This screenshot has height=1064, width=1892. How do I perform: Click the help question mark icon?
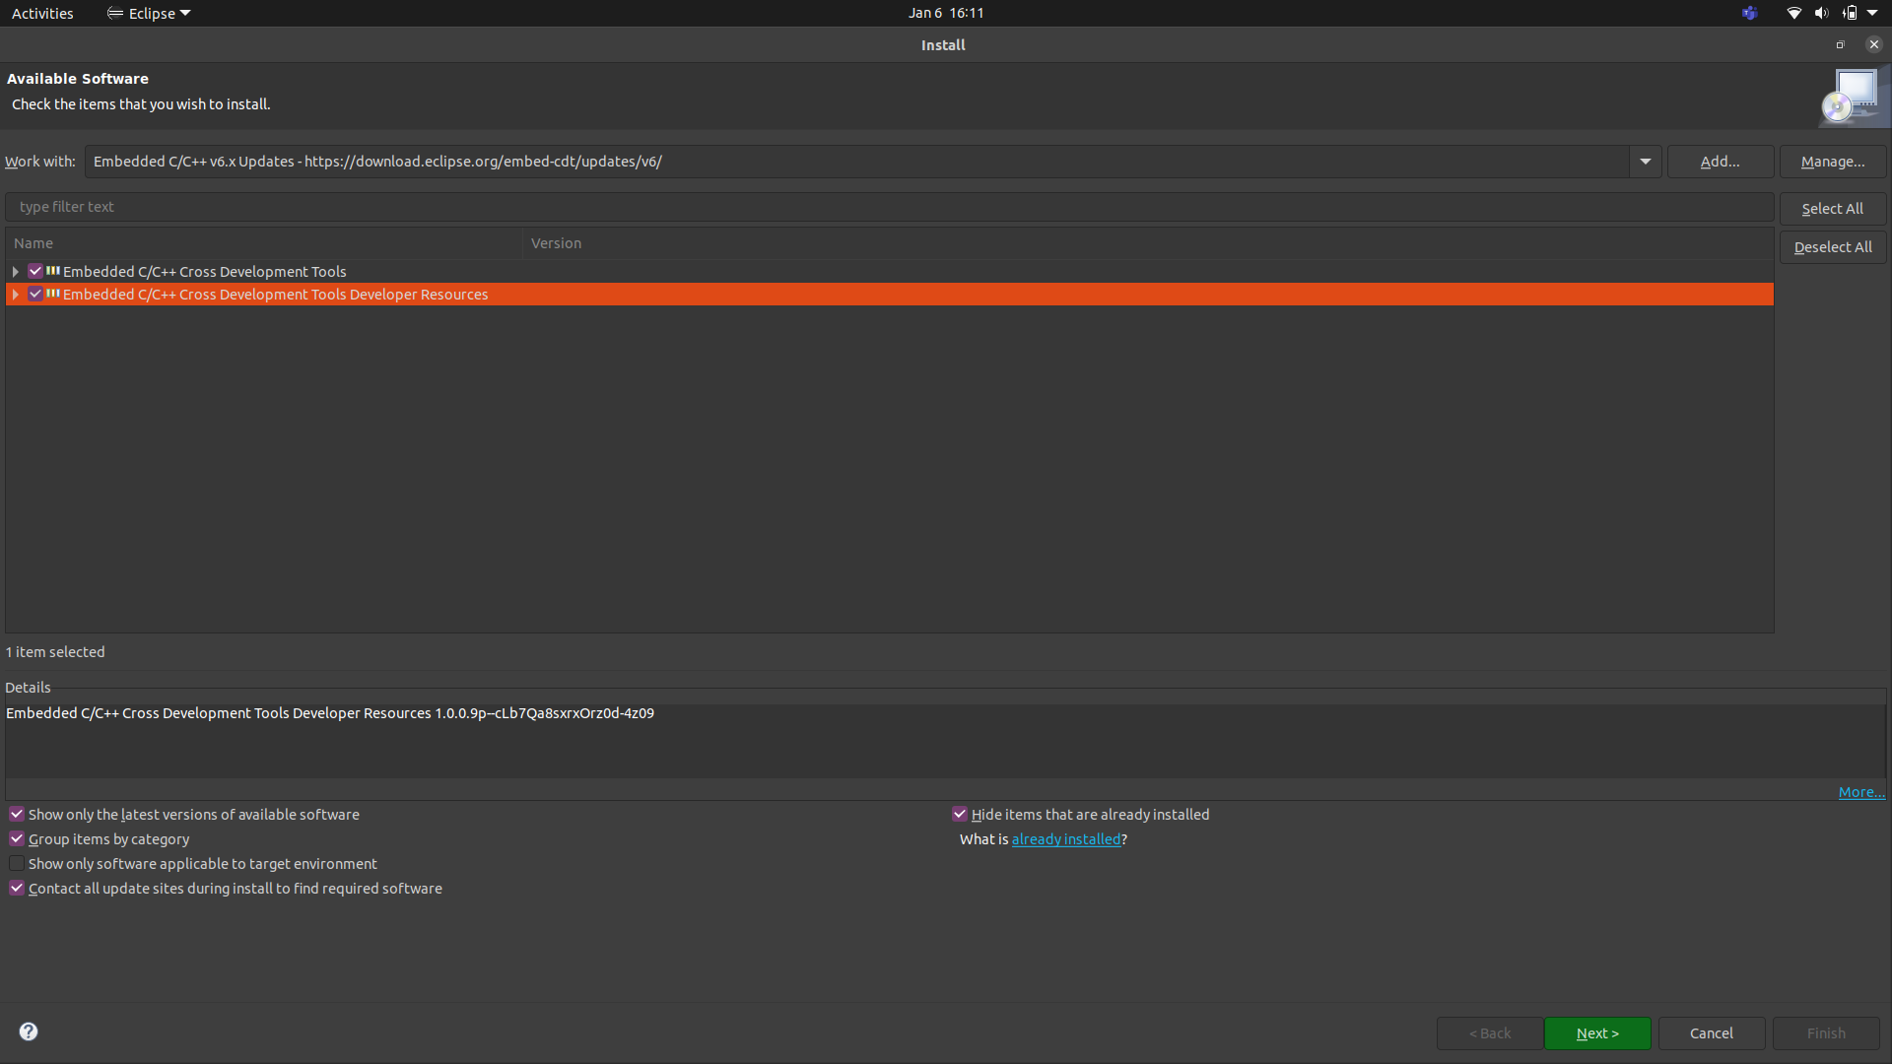coord(29,1031)
